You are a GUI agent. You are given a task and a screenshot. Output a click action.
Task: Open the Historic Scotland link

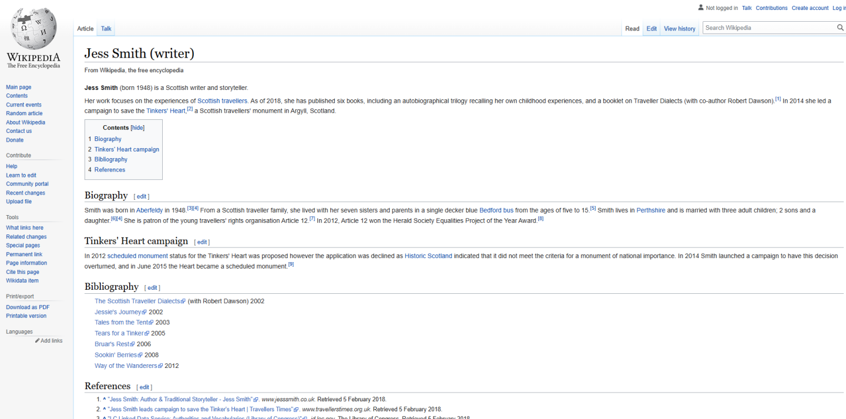(x=428, y=256)
